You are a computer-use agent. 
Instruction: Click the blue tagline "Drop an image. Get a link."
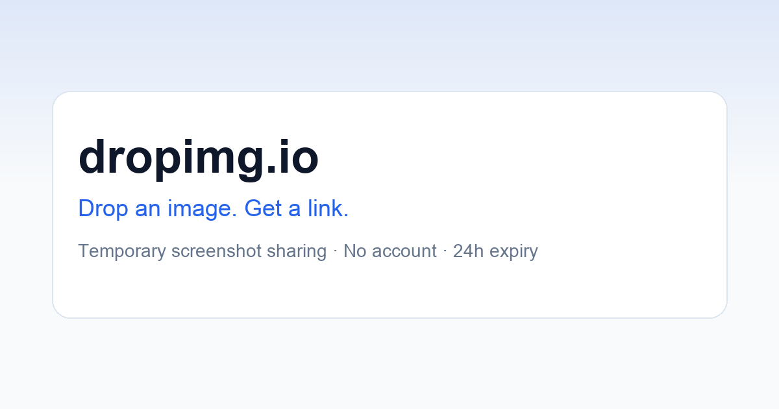coord(214,208)
